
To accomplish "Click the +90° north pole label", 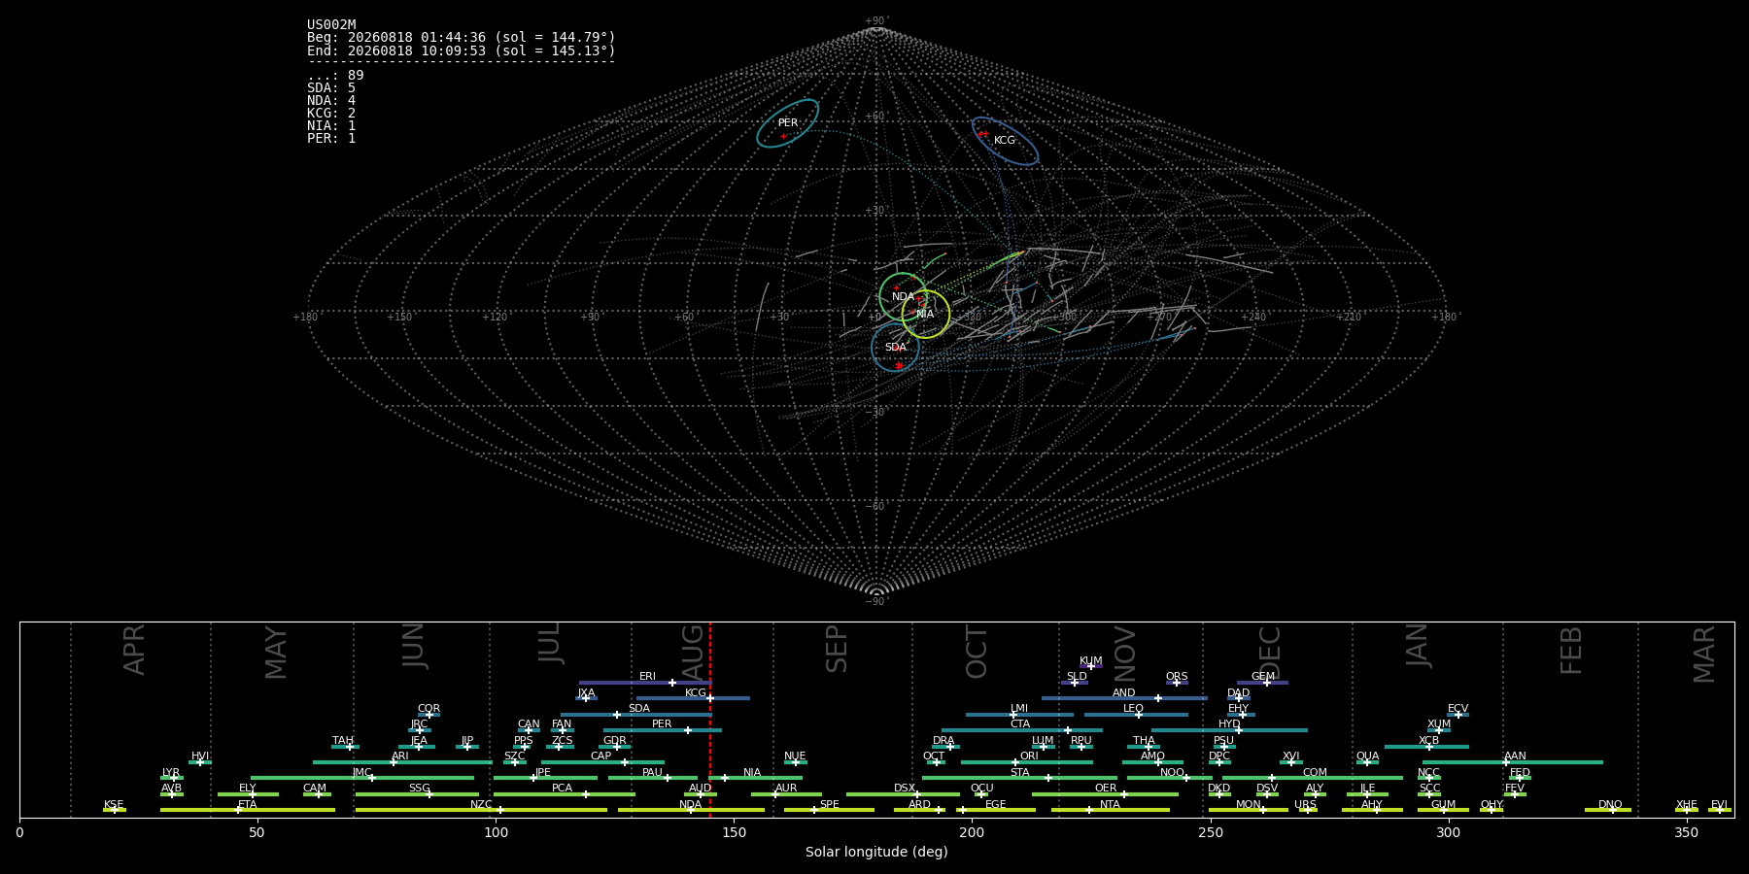I will (876, 21).
